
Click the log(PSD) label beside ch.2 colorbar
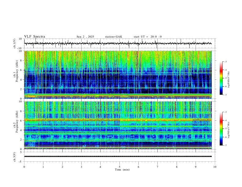pos(229,130)
